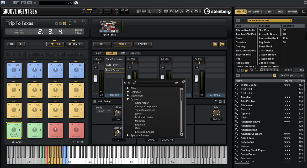Click the camera snapshot icon at top
Image resolution: width=307 pixels, height=168 pixels.
coord(76,3)
